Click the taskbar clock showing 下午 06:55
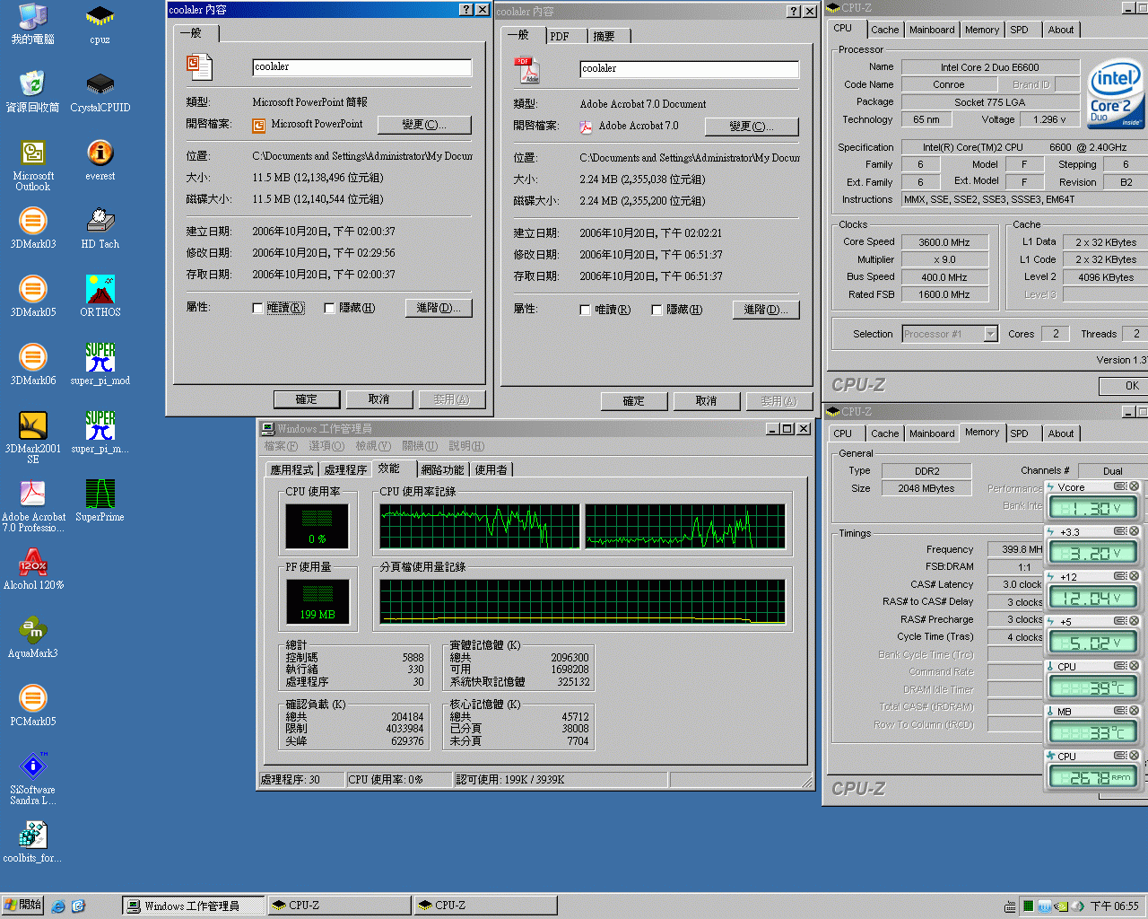Viewport: 1148px width, 919px height. pos(1114,906)
